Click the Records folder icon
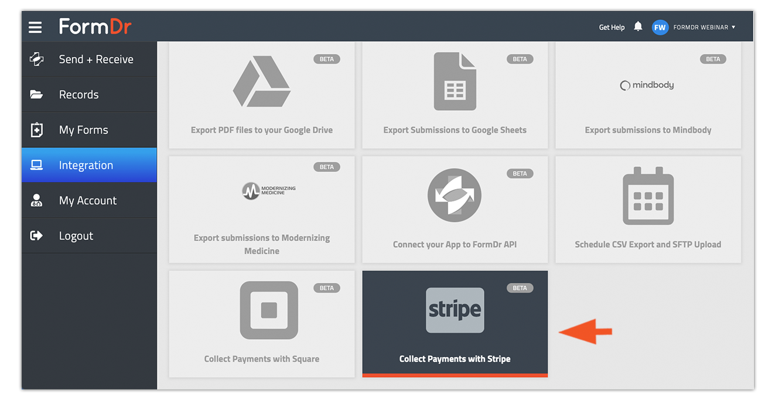Screen dimensions: 775x407 pos(36,94)
